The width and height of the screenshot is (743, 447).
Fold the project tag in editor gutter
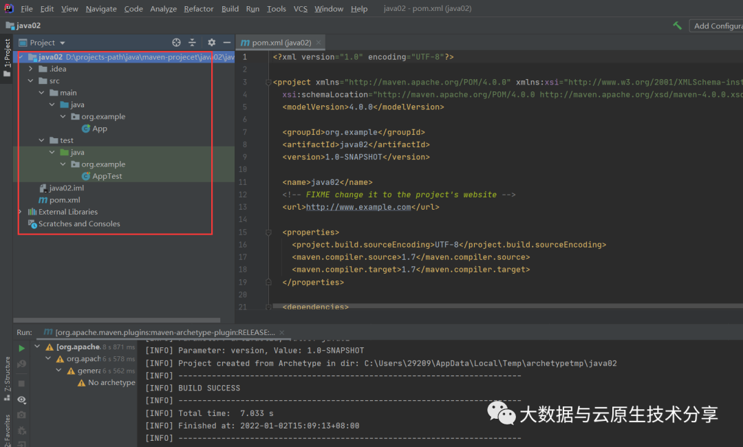pyautogui.click(x=268, y=83)
